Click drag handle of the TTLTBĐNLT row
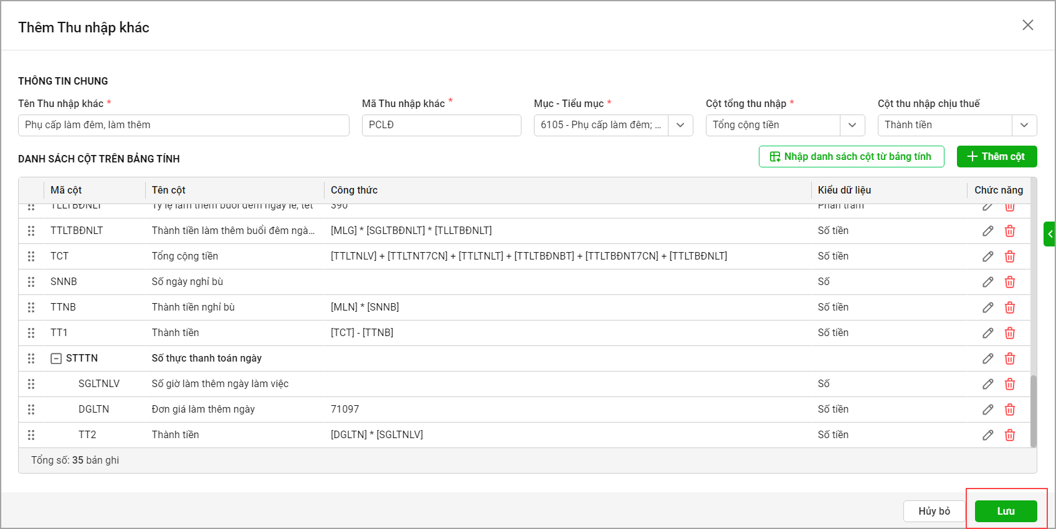This screenshot has width=1056, height=529. 31,231
